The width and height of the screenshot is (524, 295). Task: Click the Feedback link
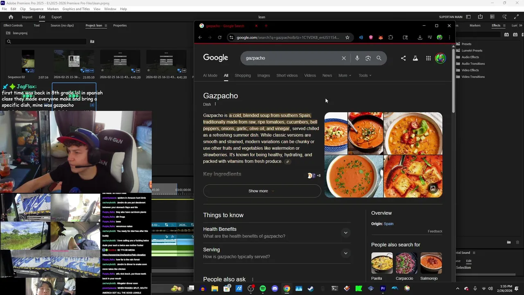435,231
